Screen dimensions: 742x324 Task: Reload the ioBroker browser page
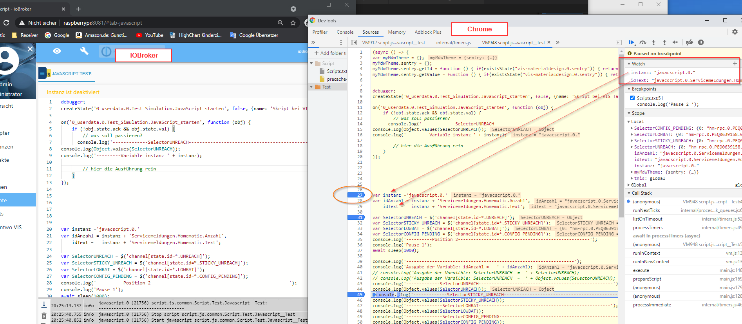[5, 23]
